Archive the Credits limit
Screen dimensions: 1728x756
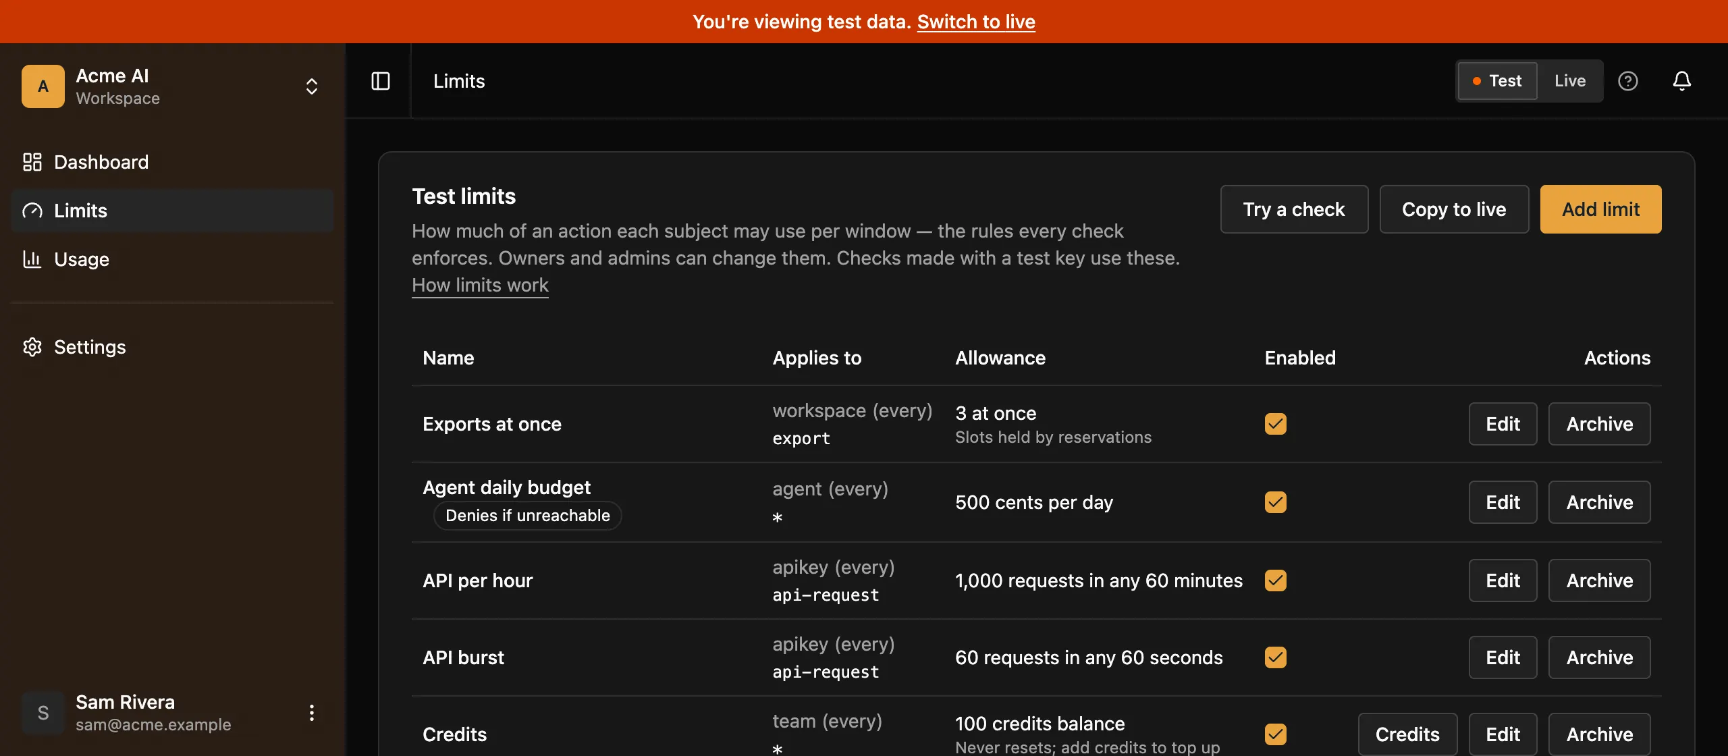click(x=1600, y=734)
